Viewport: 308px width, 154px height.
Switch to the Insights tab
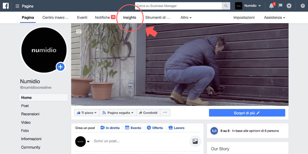[x=130, y=17]
